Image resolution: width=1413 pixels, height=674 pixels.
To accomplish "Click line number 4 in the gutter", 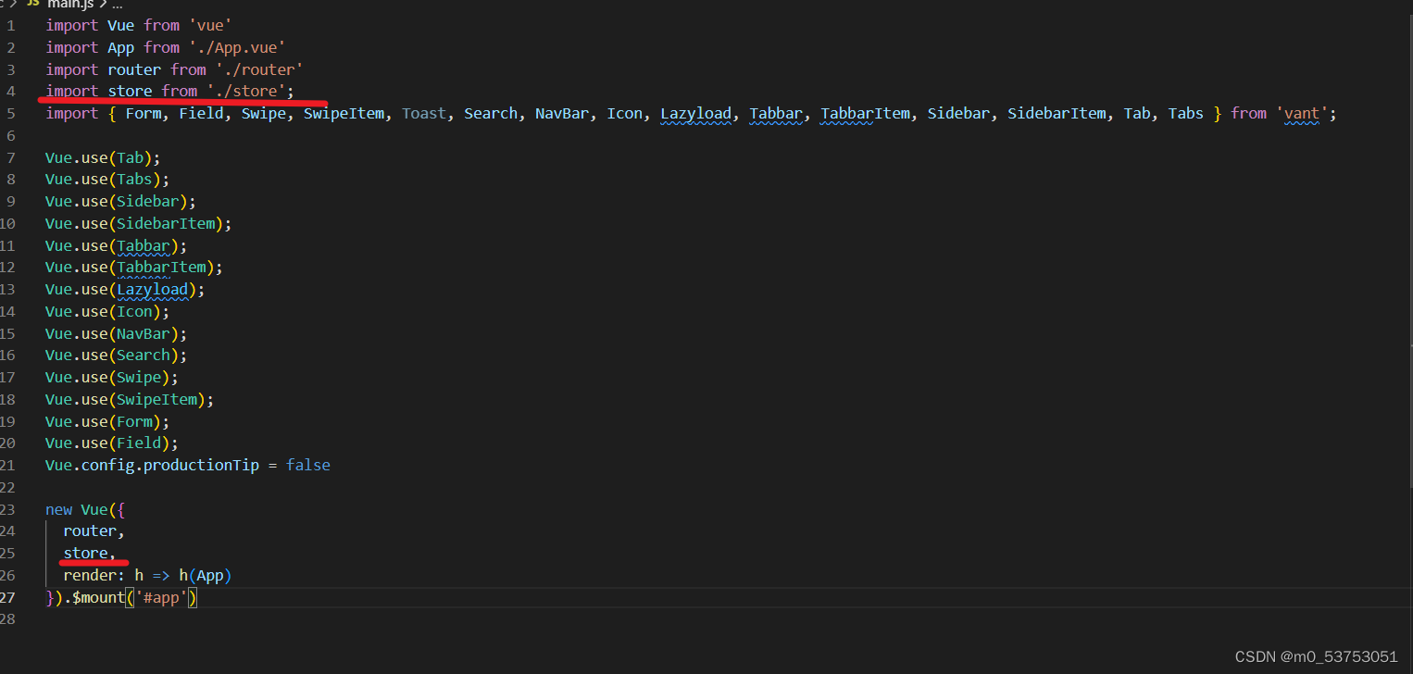I will 10,91.
